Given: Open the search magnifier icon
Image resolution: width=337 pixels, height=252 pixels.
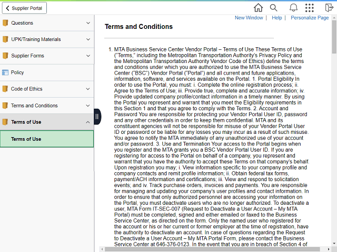Looking at the screenshot, I should coord(273,8).
